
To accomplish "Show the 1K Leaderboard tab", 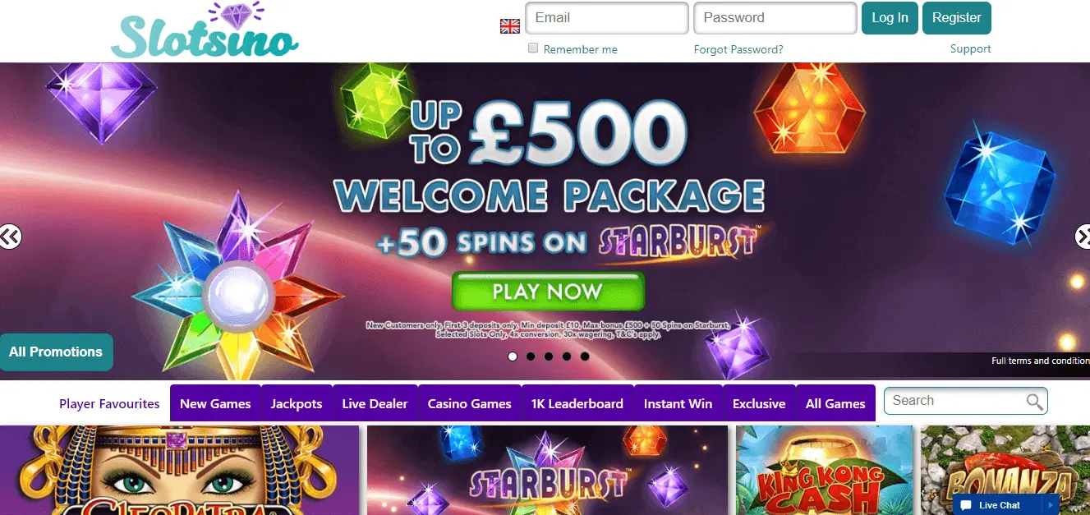I will tap(577, 403).
